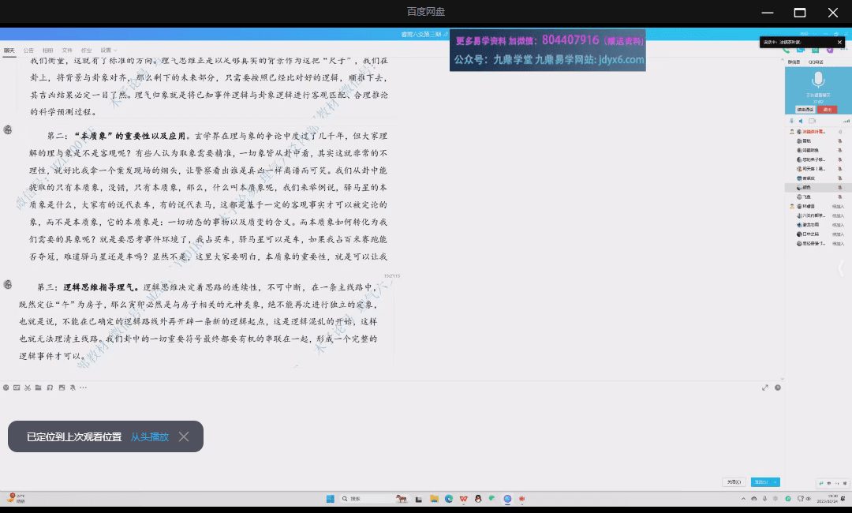Switch to the 文件 tab
852x513 pixels.
67,50
